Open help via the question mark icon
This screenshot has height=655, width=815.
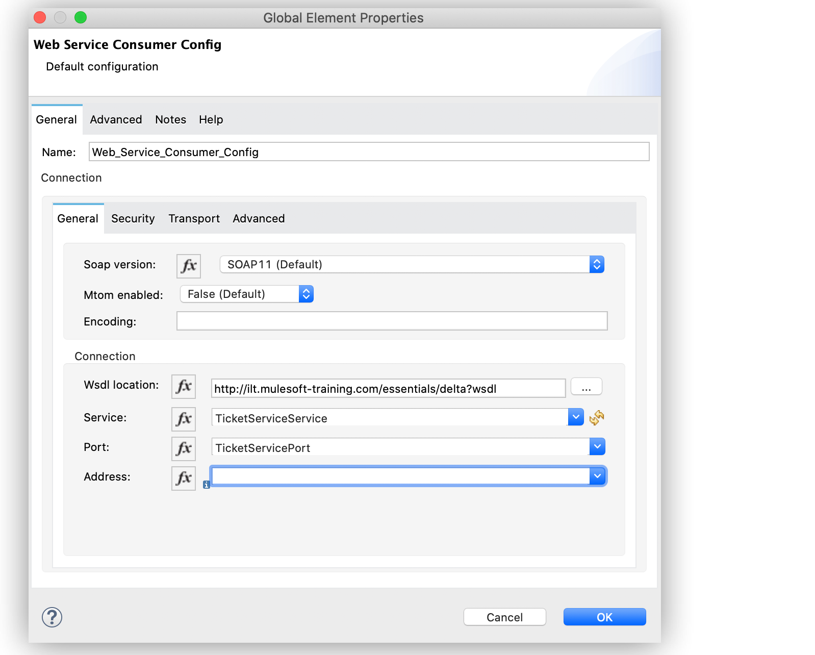coord(52,617)
